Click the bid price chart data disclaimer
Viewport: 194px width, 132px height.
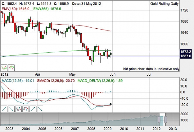pos(151,69)
